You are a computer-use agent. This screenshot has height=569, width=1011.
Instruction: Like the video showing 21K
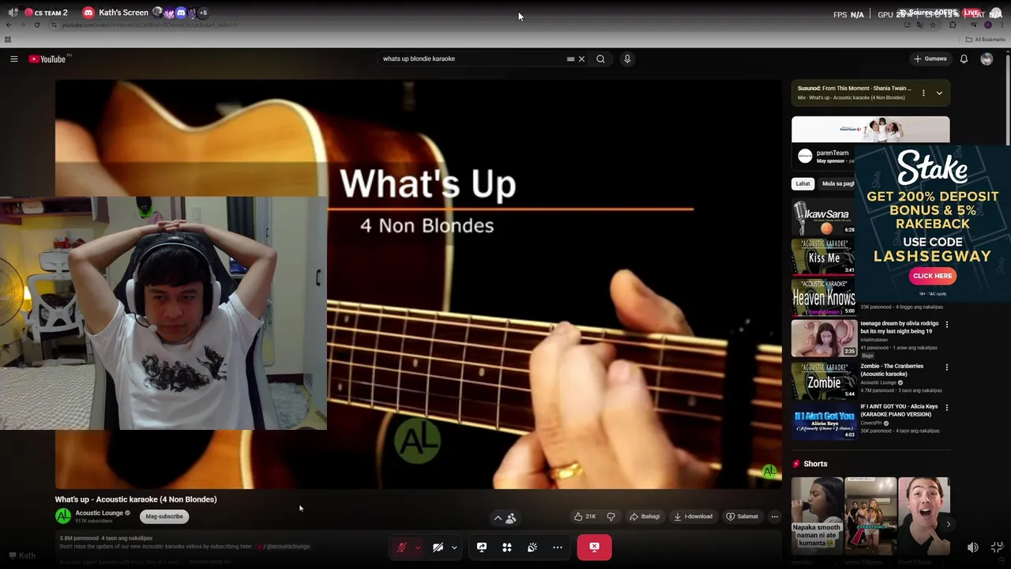tap(584, 516)
